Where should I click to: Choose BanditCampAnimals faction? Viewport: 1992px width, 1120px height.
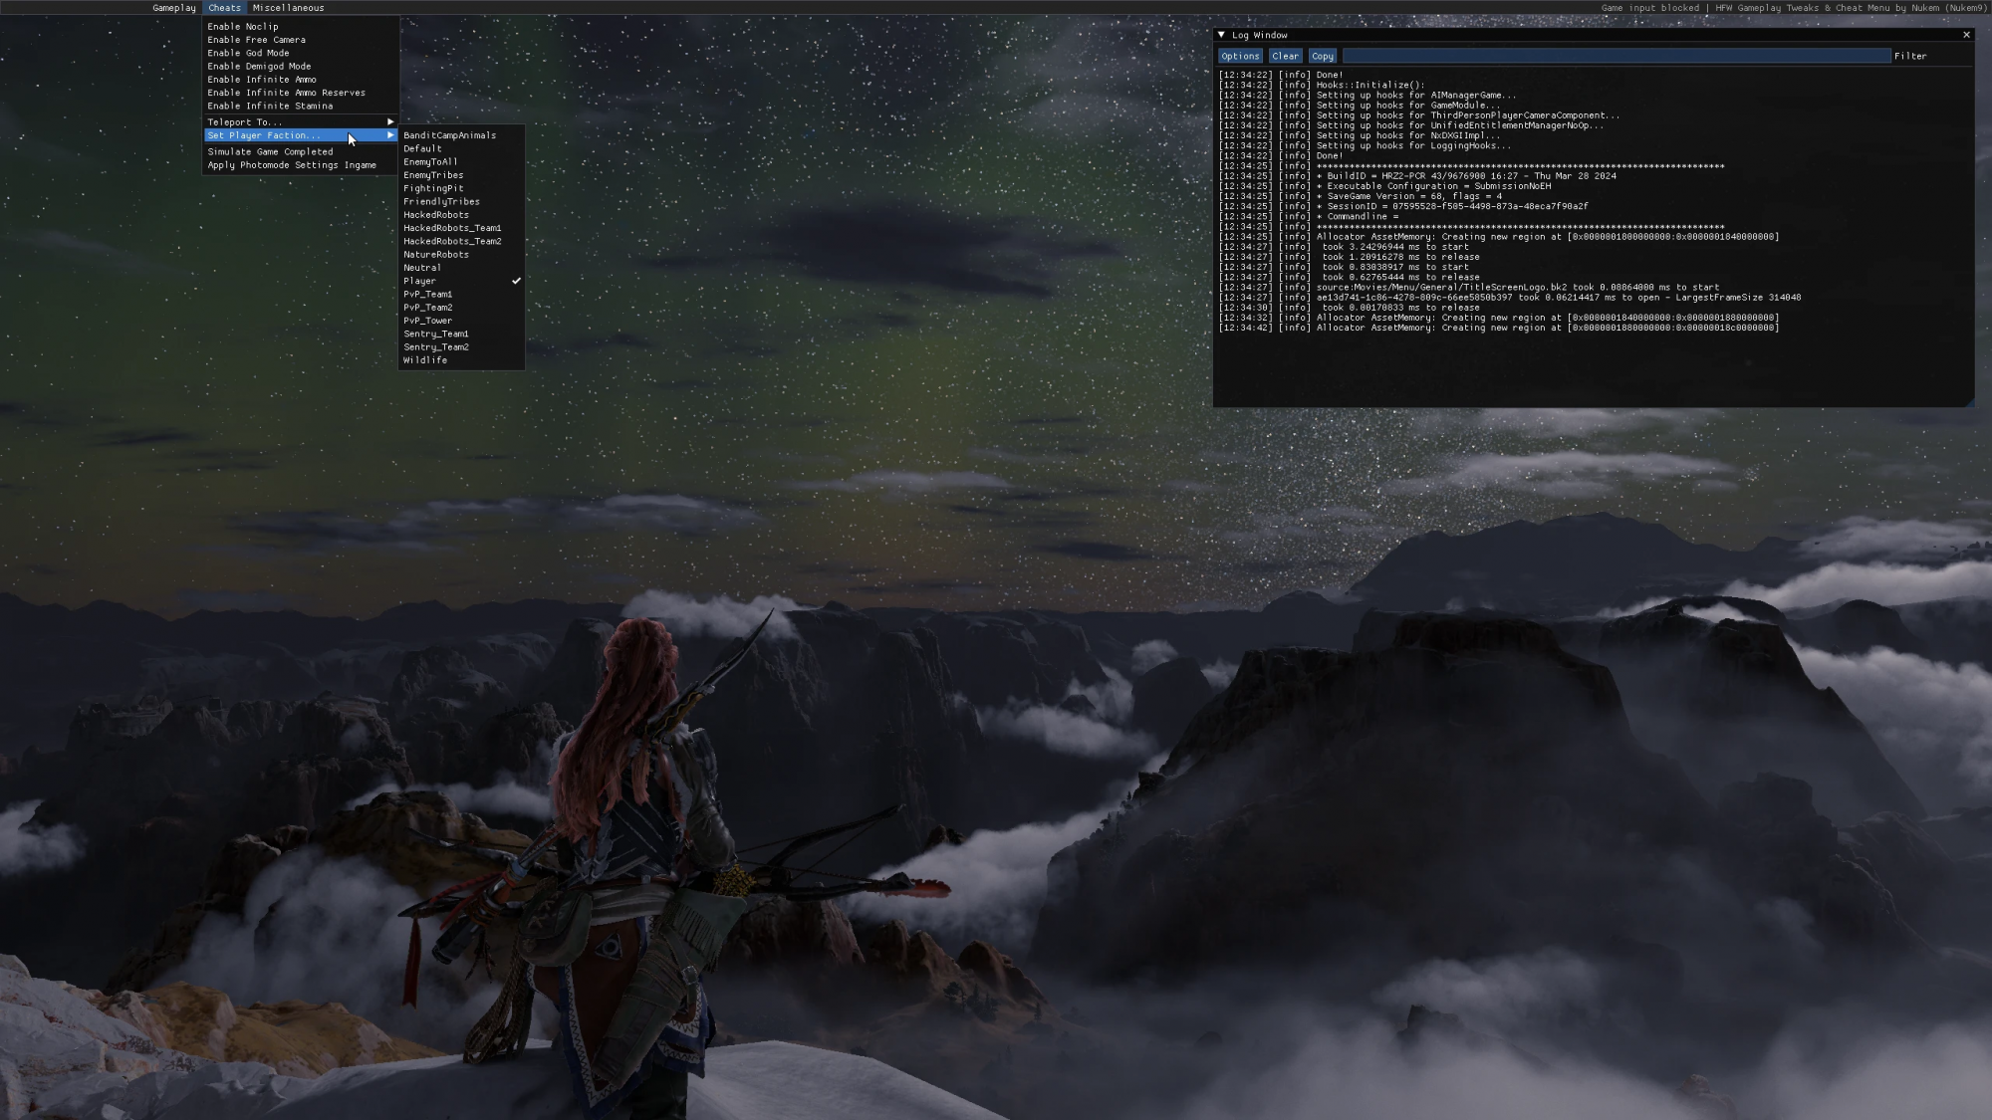point(461,135)
